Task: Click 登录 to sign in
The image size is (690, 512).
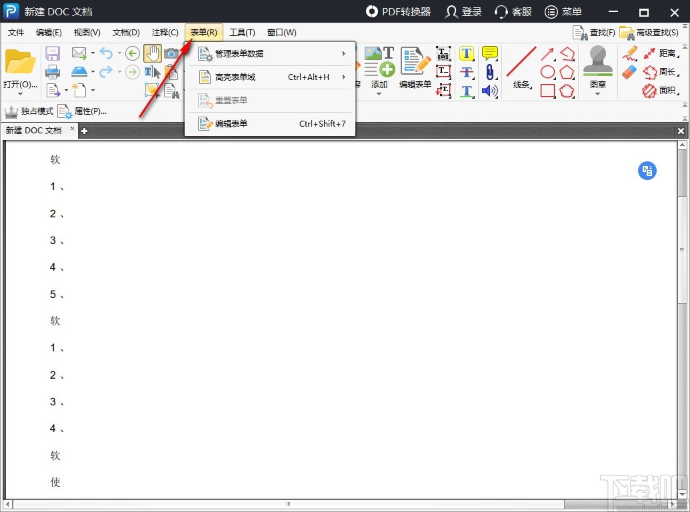Action: click(x=463, y=11)
